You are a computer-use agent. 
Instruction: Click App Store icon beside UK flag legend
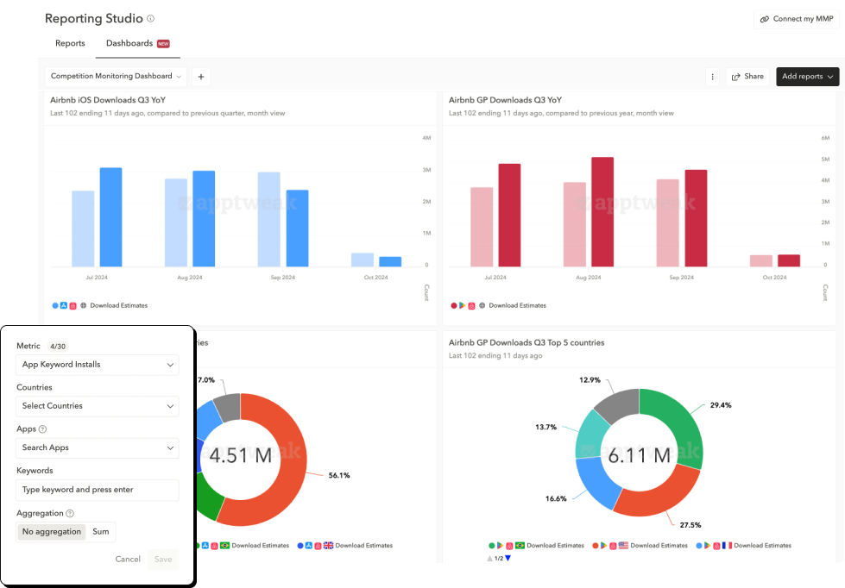[x=309, y=546]
